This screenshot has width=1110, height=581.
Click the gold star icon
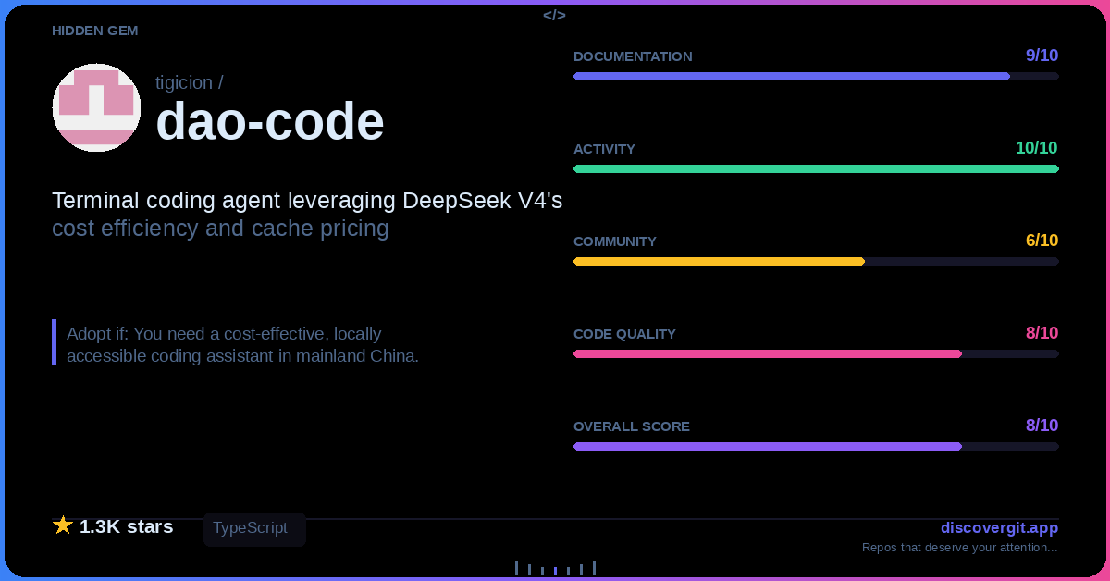tap(63, 525)
